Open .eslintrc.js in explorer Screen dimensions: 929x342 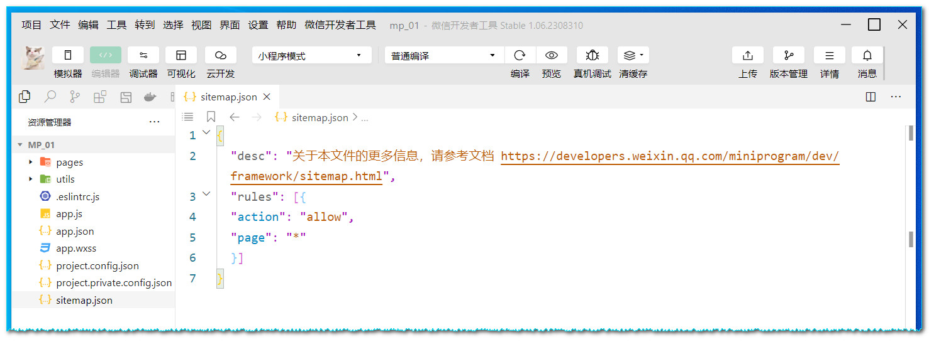pos(93,196)
